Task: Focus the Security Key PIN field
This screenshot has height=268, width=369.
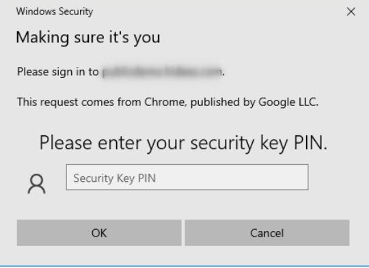Action: coord(187,177)
